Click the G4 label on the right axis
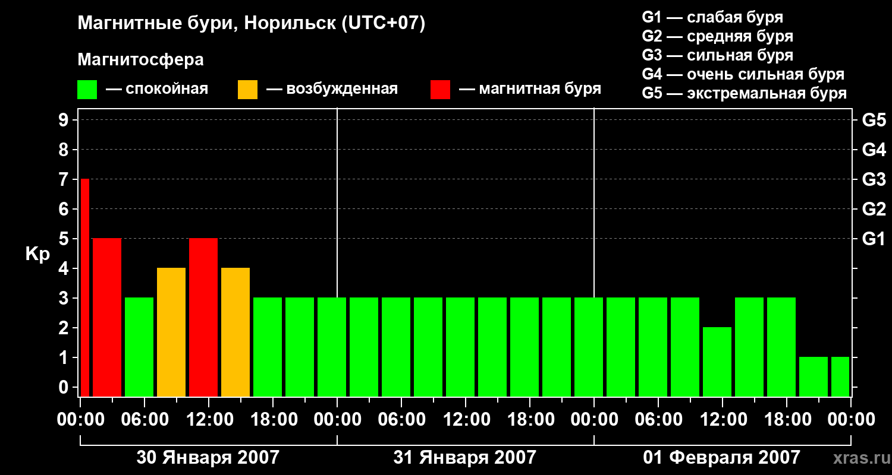892x475 pixels. [874, 150]
